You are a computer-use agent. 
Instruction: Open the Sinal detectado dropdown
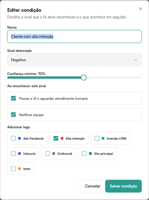pos(74,60)
